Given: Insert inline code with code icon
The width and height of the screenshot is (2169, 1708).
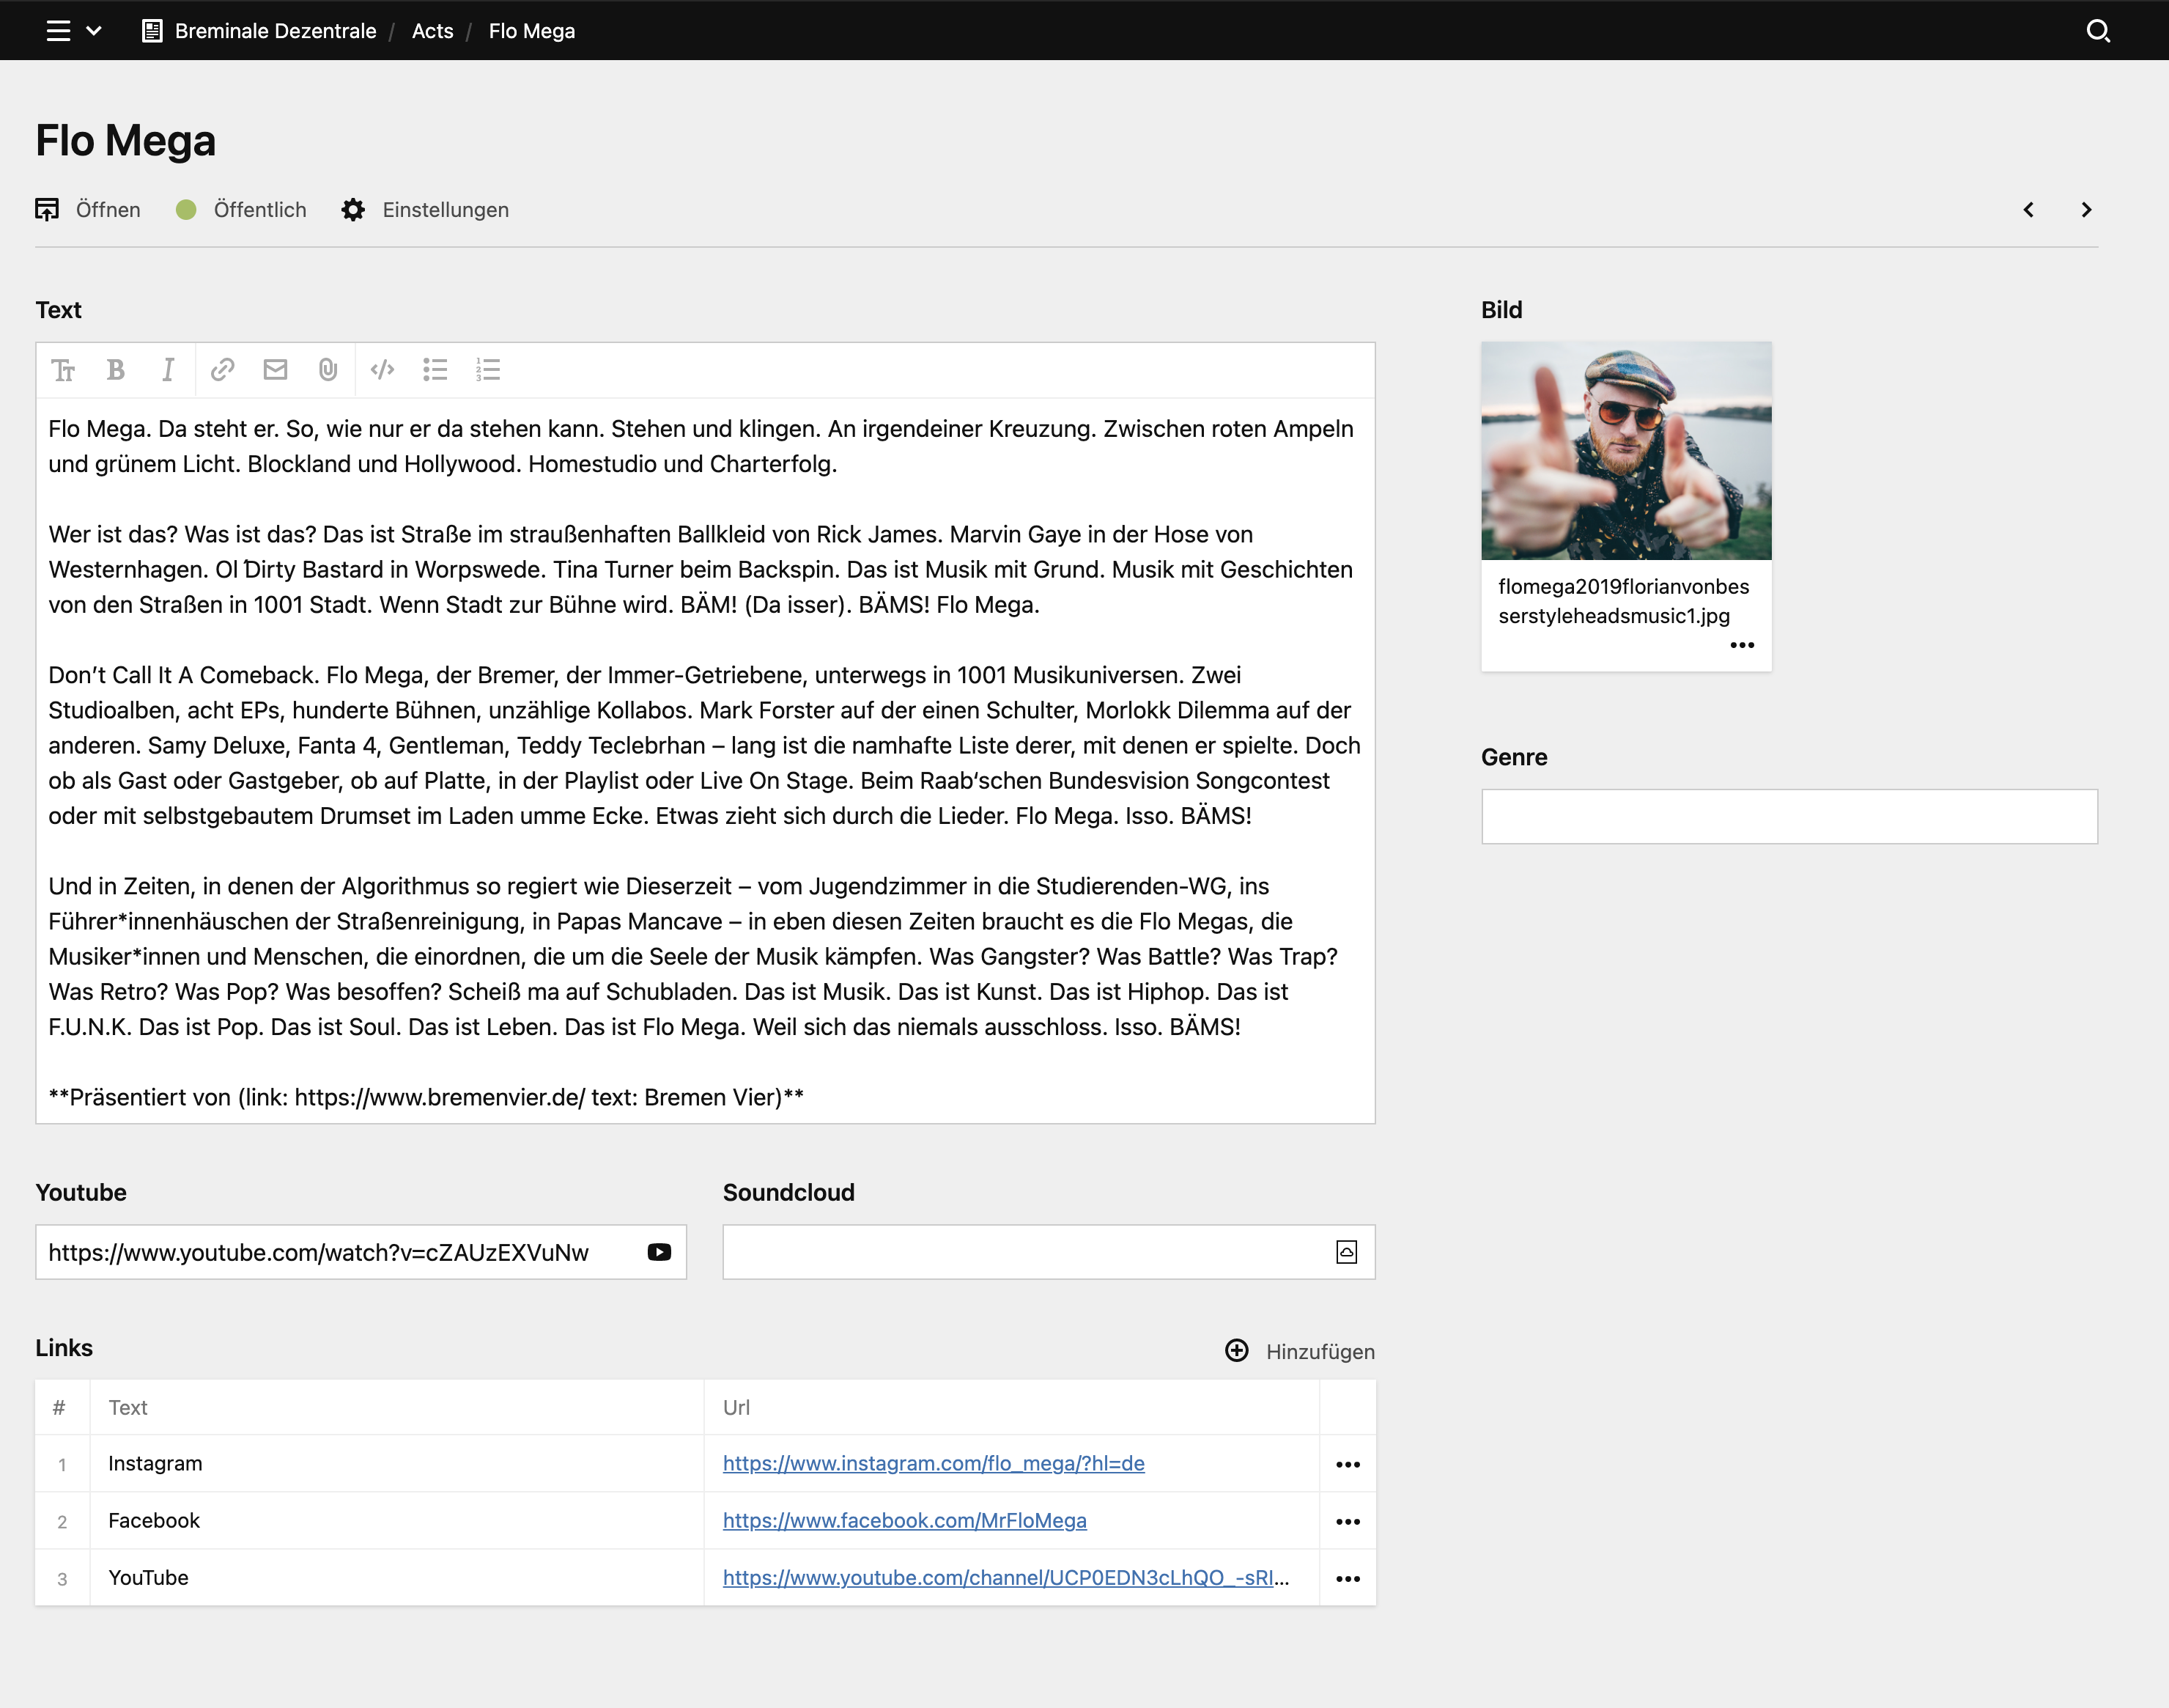Looking at the screenshot, I should pos(382,370).
